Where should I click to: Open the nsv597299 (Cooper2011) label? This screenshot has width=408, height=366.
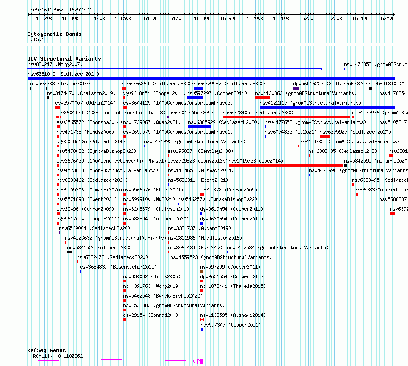click(230, 267)
